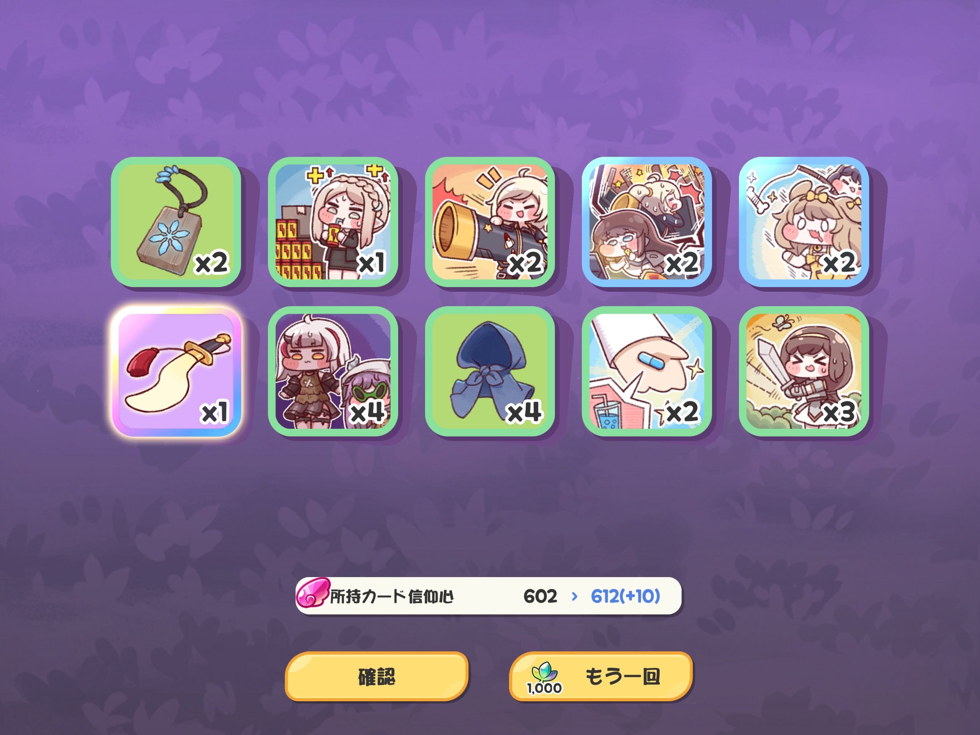This screenshot has width=980, height=735.
Task: Open the white-haired horned girl card
Action: 333,371
